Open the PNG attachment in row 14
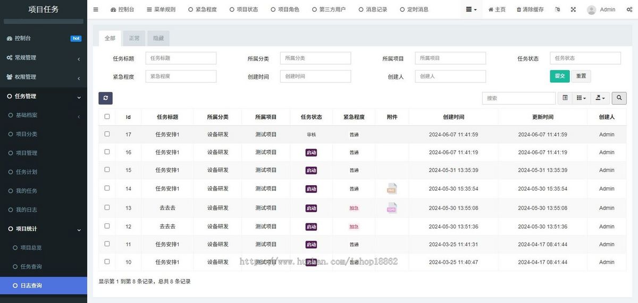The width and height of the screenshot is (638, 303). pyautogui.click(x=392, y=188)
